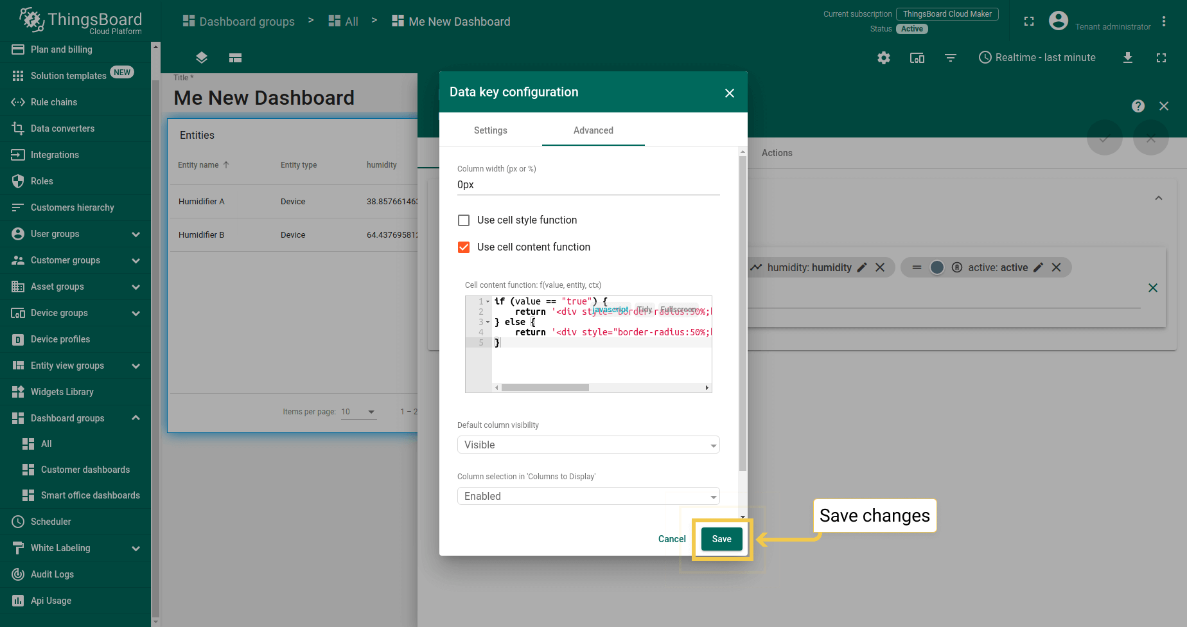Open Integrations in sidebar
This screenshot has height=627, width=1187.
coord(76,155)
